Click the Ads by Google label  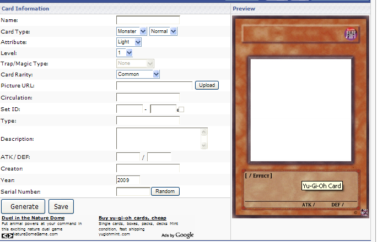click(177, 235)
